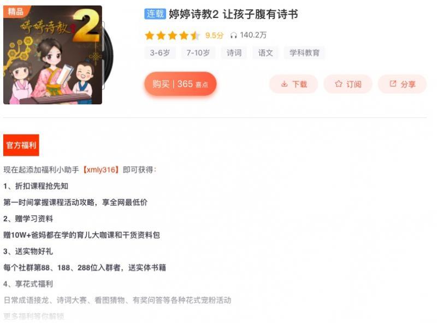Click the download arrow icon

[284, 84]
